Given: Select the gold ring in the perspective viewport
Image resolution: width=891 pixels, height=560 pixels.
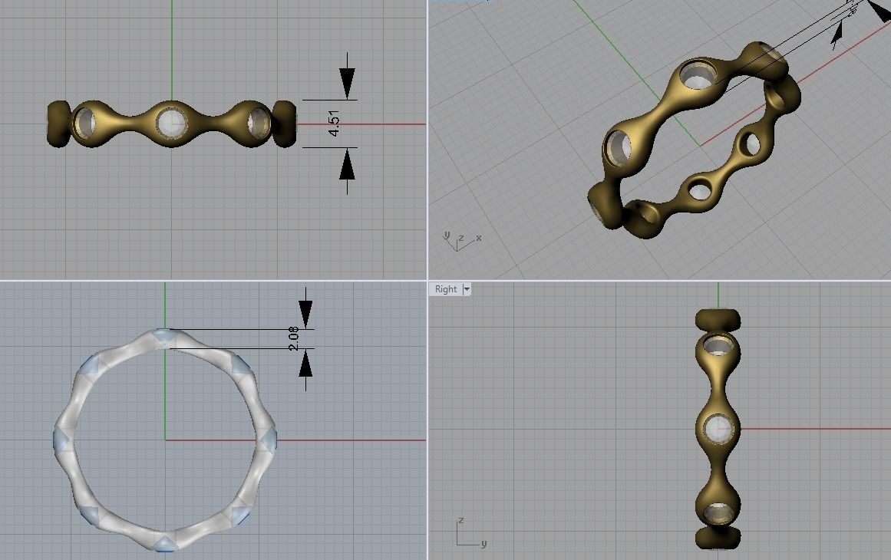Looking at the screenshot, I should 694,140.
